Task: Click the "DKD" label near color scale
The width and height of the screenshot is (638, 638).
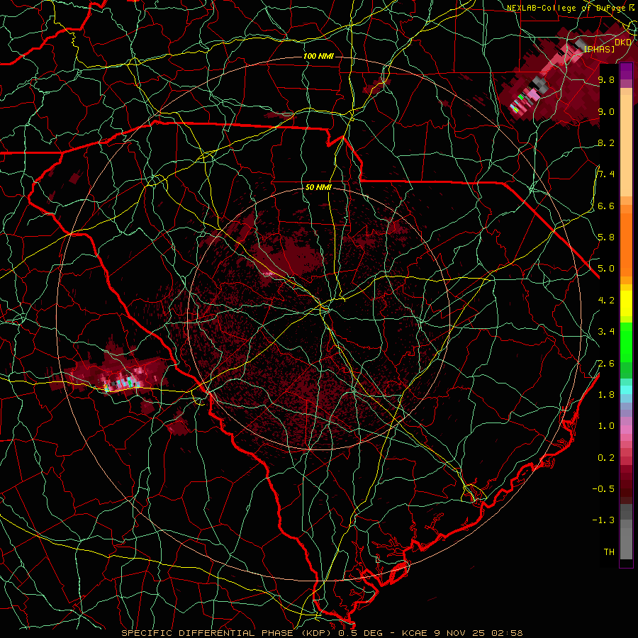Action: (622, 43)
